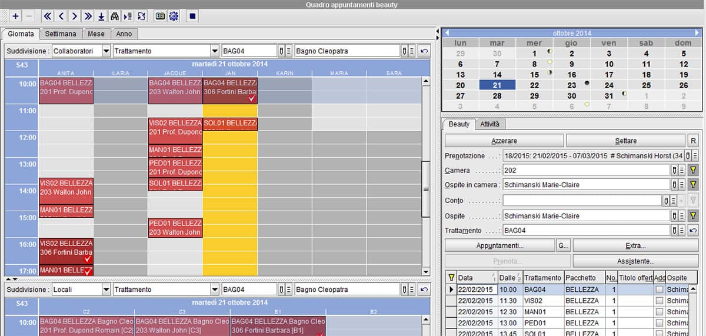Click the stop square toolbar icon
Viewport: 706px width, 336px height.
click(192, 16)
